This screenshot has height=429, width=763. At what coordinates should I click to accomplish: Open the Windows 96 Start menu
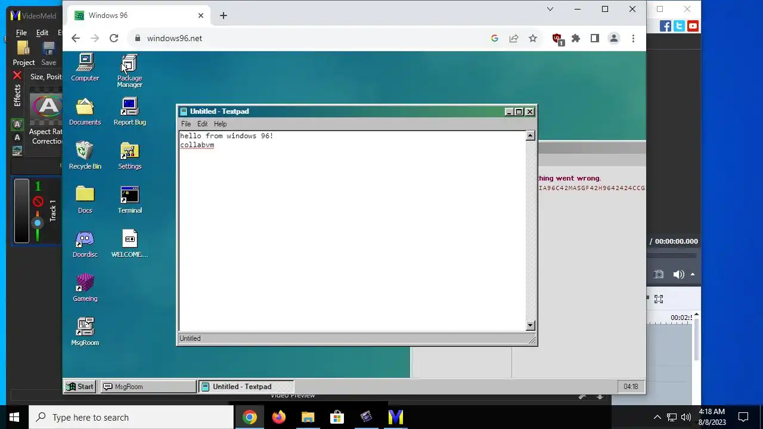[x=80, y=387]
